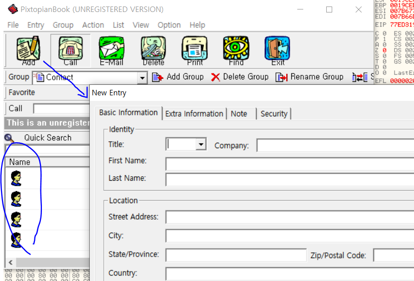The image size is (414, 281).
Task: Click the Last Name input field
Action: [290, 180]
